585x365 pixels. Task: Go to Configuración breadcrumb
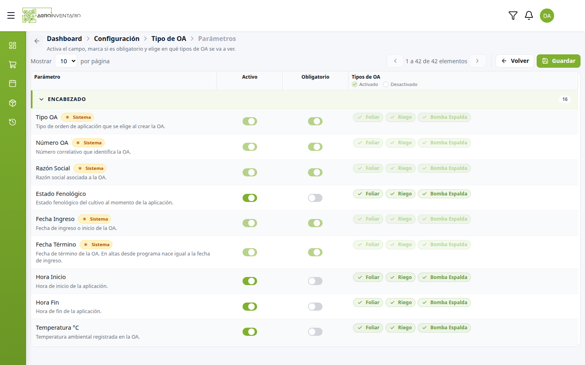(117, 39)
